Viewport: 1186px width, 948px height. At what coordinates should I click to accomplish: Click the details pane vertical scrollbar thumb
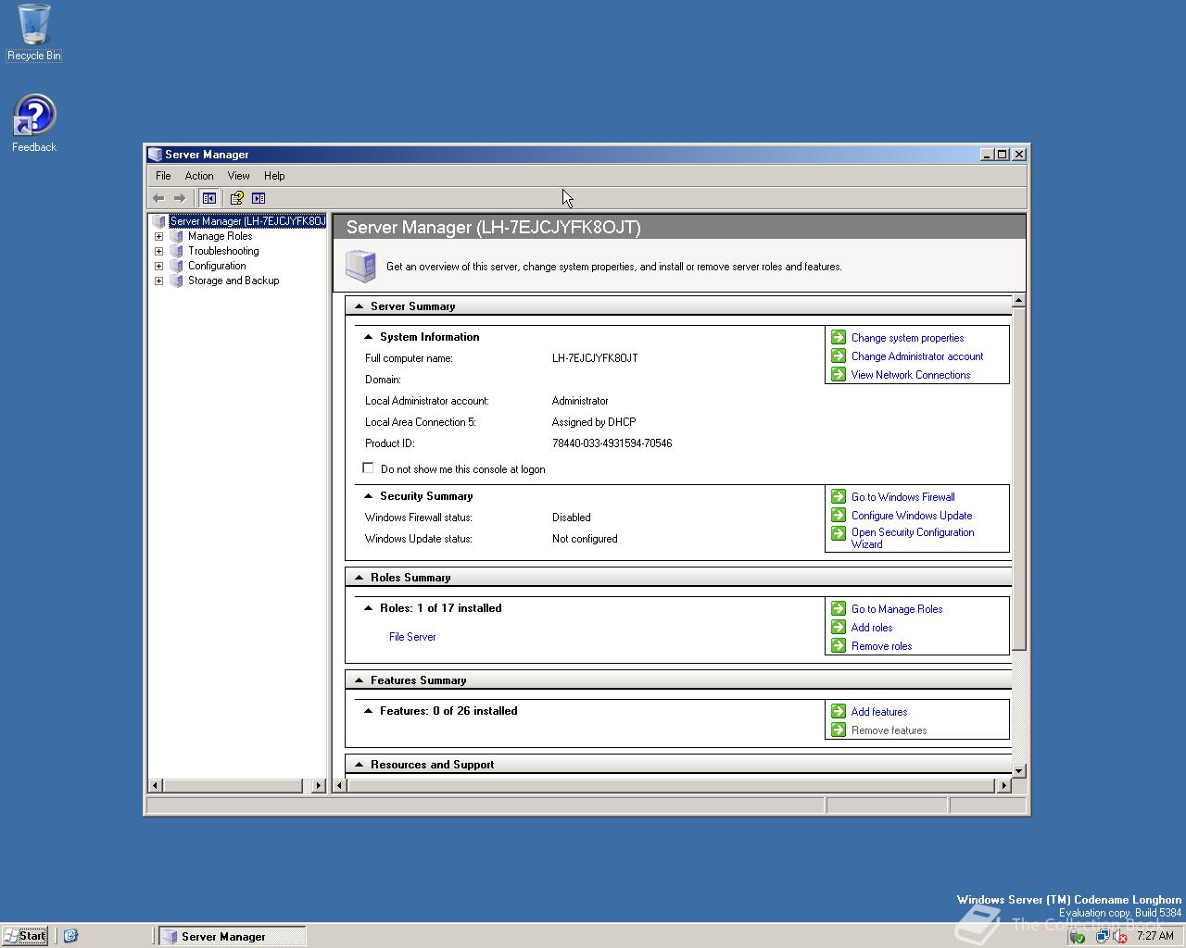pos(1018,479)
